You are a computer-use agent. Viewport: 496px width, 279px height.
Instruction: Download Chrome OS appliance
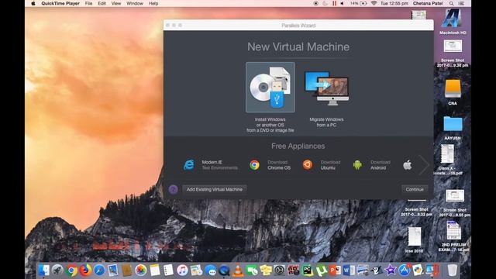tap(270, 165)
